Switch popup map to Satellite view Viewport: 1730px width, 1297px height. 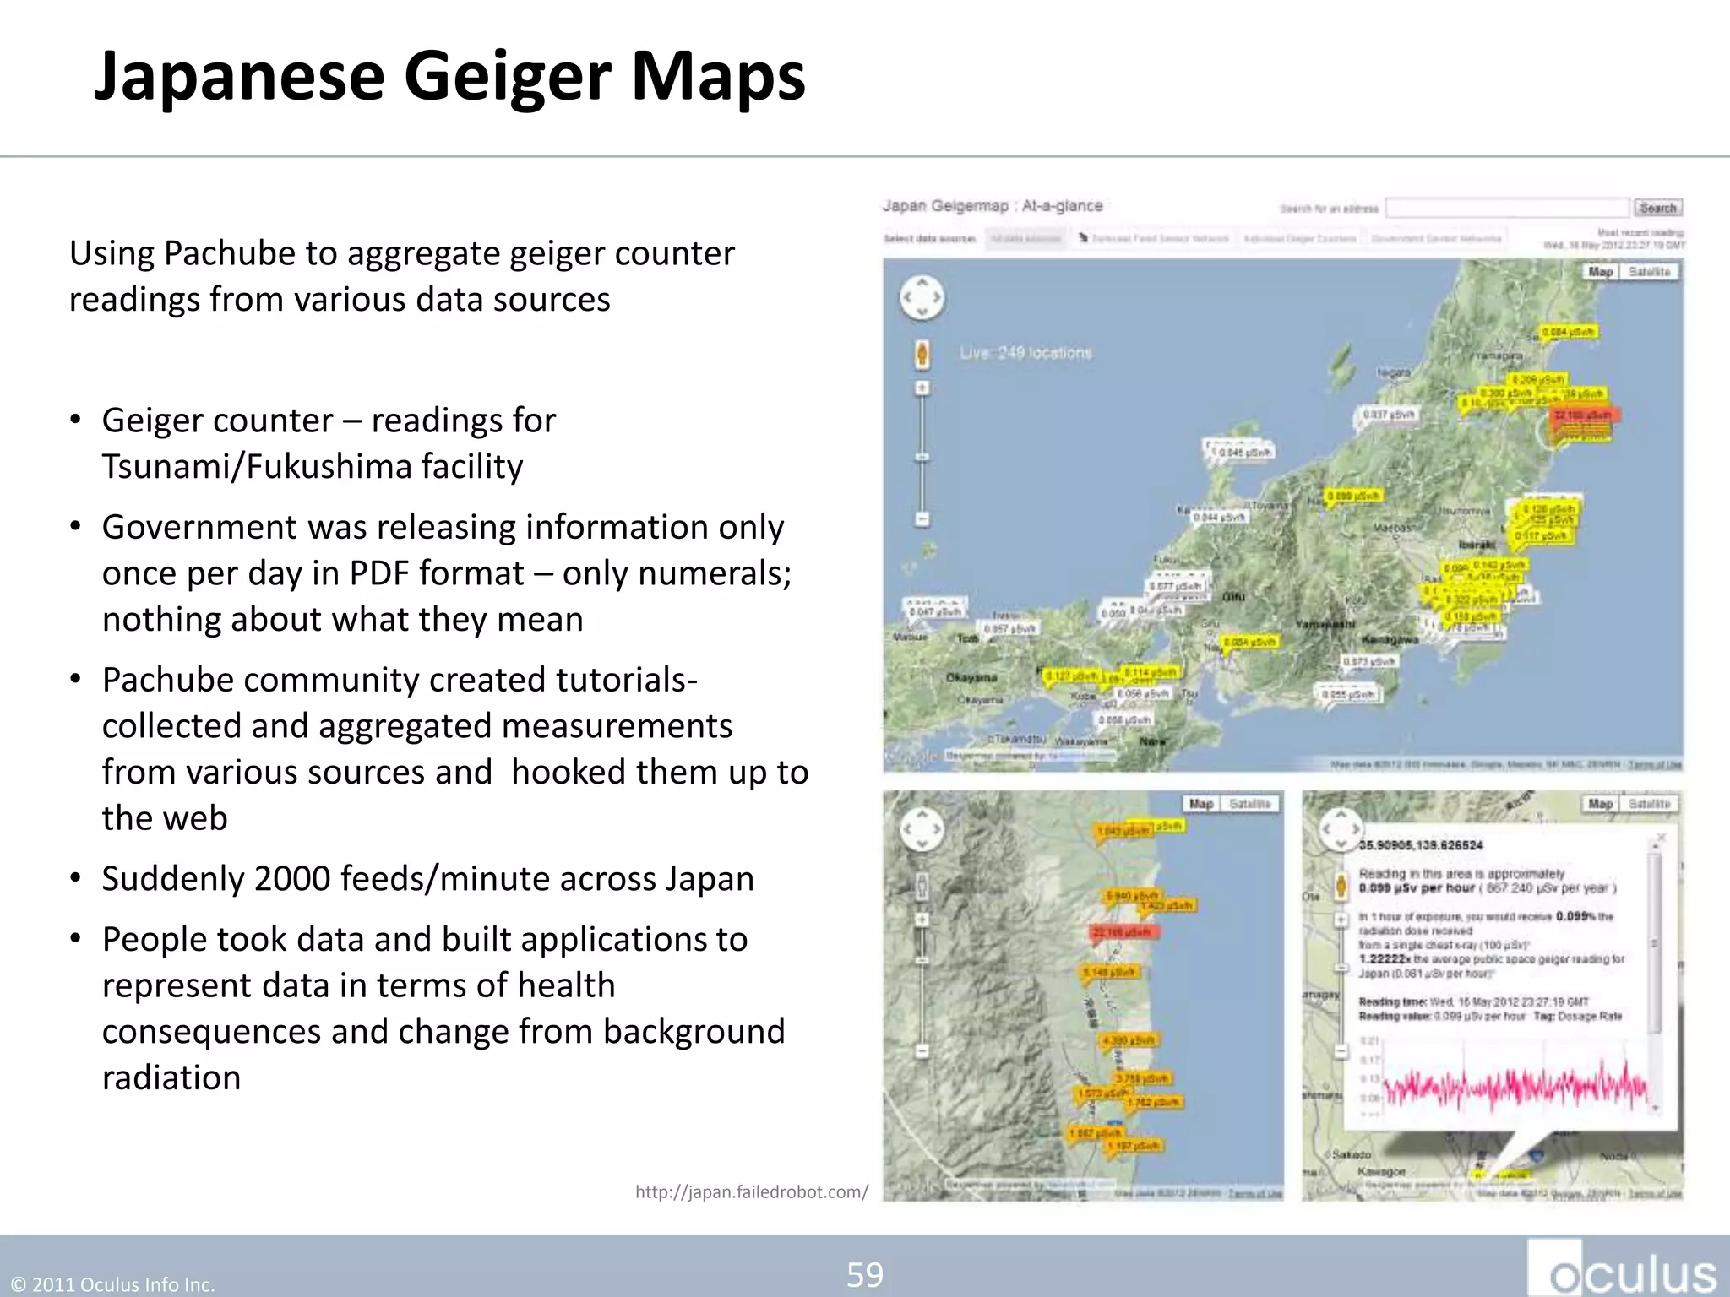[x=1649, y=804]
